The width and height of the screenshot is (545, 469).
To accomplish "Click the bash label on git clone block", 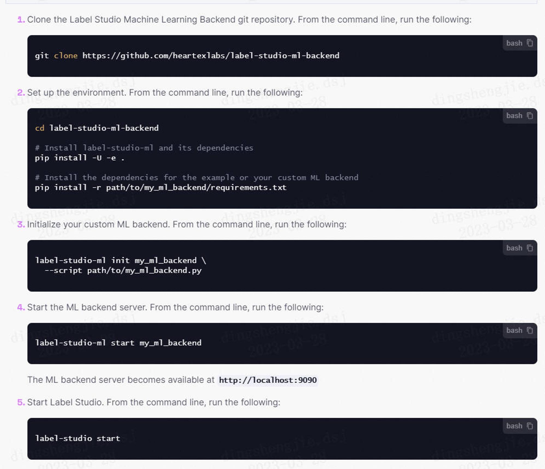I will [x=514, y=43].
